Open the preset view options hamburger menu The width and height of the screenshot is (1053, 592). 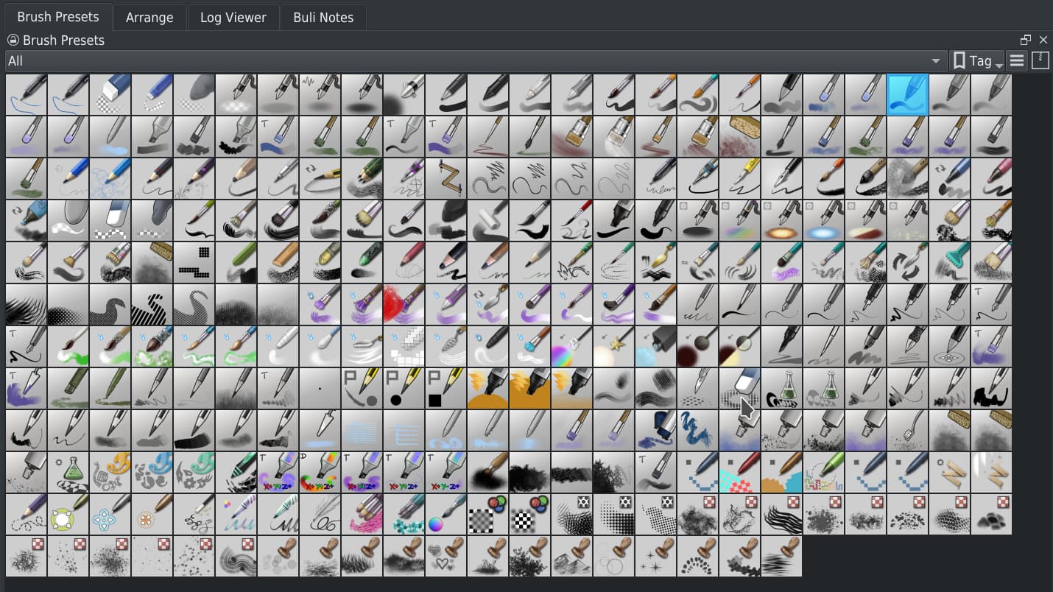(x=1017, y=61)
